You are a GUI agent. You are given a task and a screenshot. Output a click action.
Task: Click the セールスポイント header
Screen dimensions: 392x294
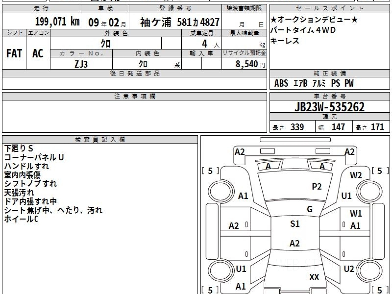click(x=330, y=8)
